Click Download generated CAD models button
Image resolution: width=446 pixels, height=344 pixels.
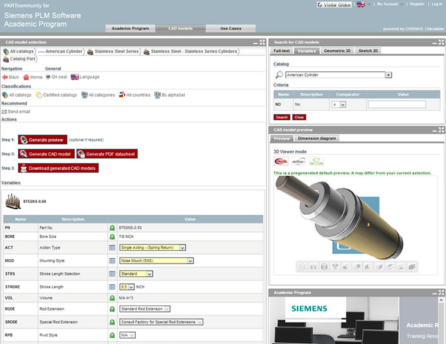tap(58, 168)
